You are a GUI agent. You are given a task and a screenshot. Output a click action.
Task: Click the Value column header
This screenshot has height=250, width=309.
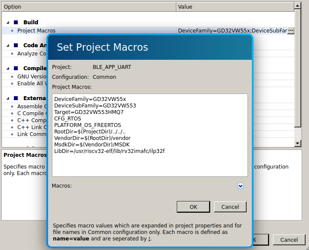click(234, 7)
